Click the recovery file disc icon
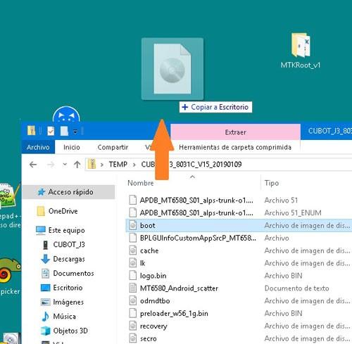This screenshot has width=352, height=344. 133,326
